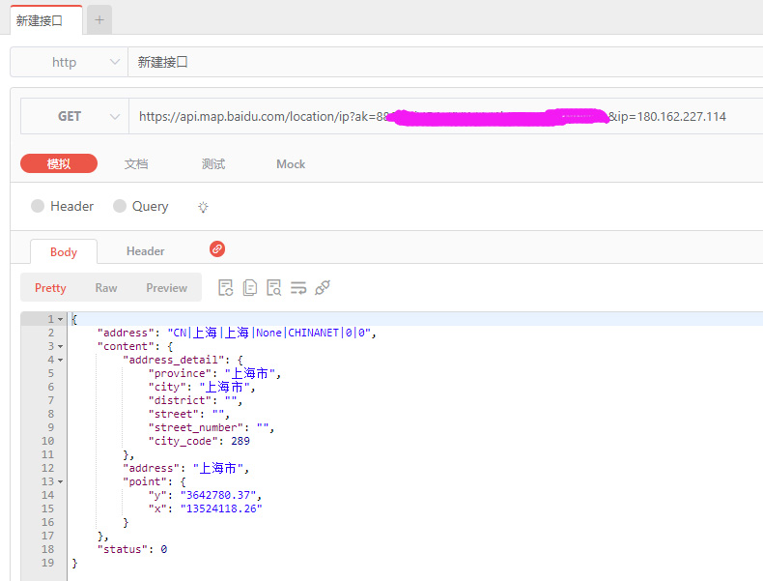Click the "district" key

click(180, 400)
